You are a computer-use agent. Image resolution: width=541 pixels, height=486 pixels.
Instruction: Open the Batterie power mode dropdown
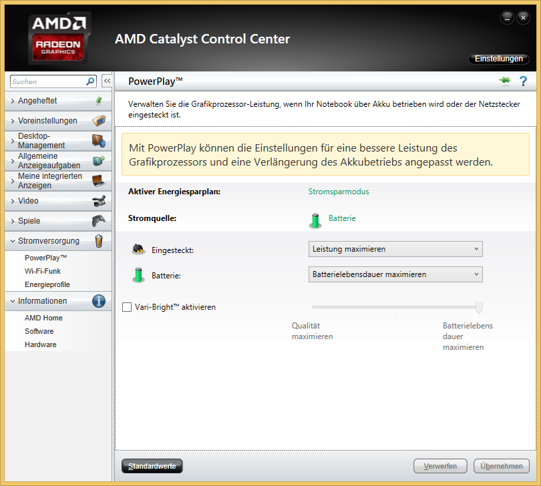click(395, 274)
